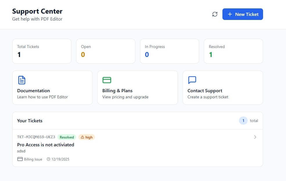This screenshot has width=286, height=181.
Task: Click the Support Center heading
Action: click(37, 11)
